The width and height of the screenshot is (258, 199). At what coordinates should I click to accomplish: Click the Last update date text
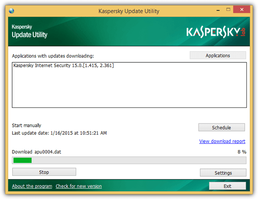coord(59,133)
